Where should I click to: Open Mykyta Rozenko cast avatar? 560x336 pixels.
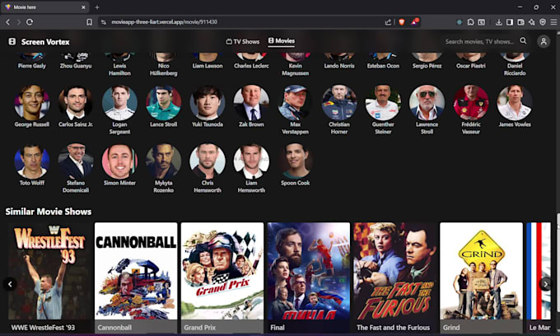click(164, 161)
